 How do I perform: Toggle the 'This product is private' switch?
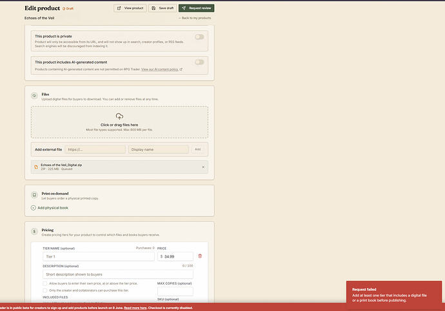click(x=199, y=37)
